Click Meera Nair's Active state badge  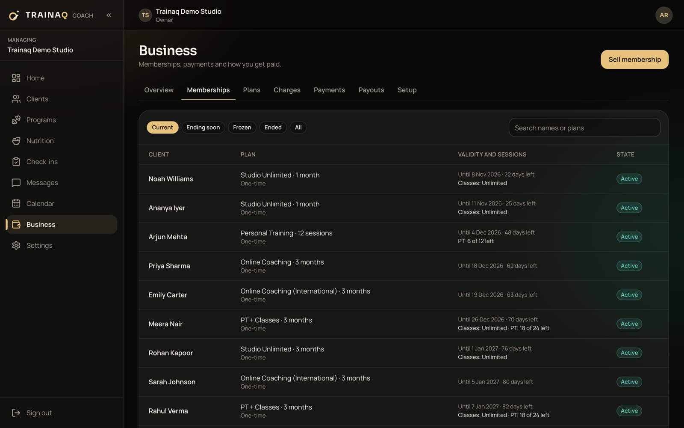click(x=629, y=324)
